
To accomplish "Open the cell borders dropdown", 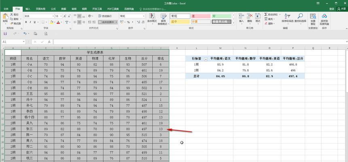I will [x=47, y=22].
